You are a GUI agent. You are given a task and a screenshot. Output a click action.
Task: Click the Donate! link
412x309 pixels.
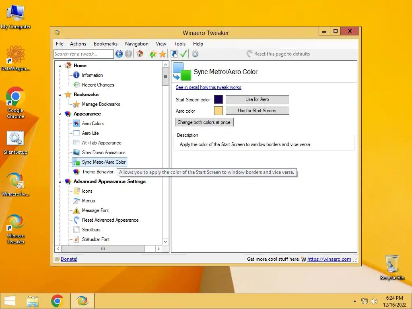coord(69,259)
